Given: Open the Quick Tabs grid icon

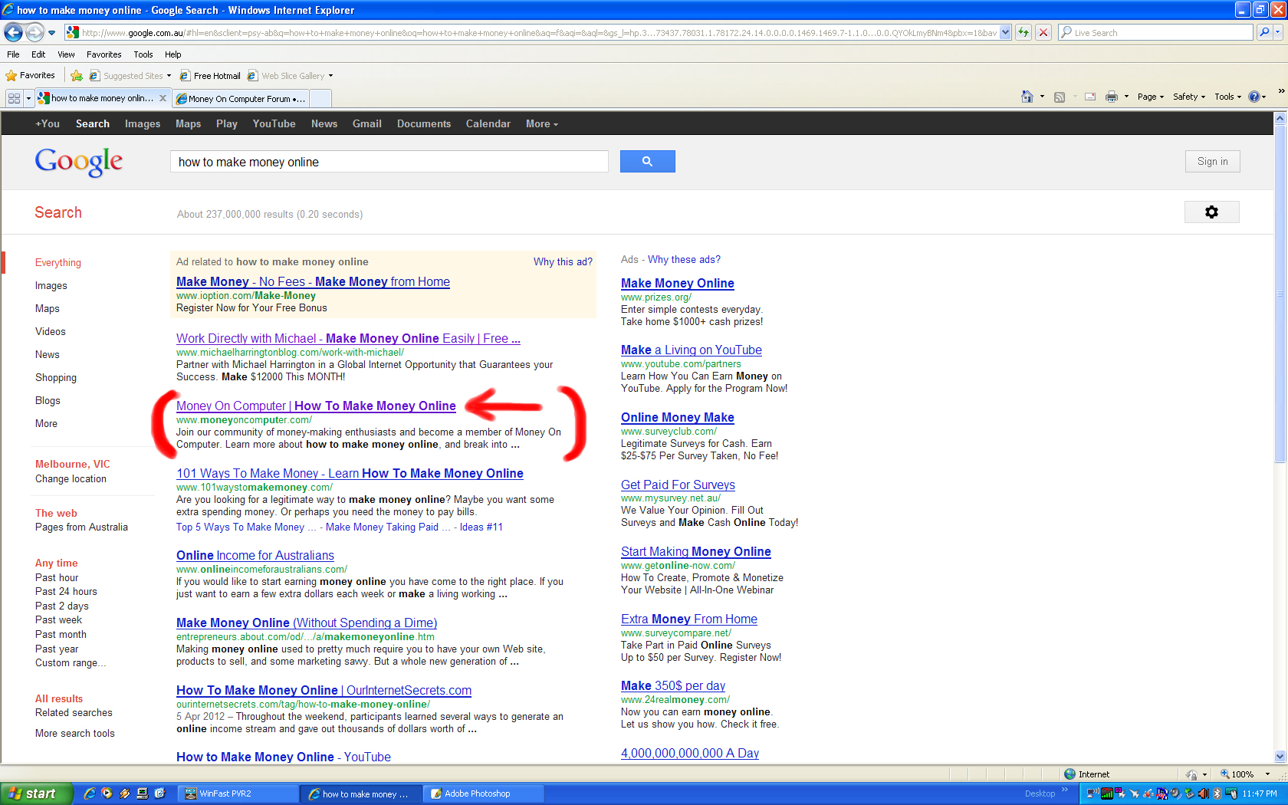Looking at the screenshot, I should pos(14,98).
